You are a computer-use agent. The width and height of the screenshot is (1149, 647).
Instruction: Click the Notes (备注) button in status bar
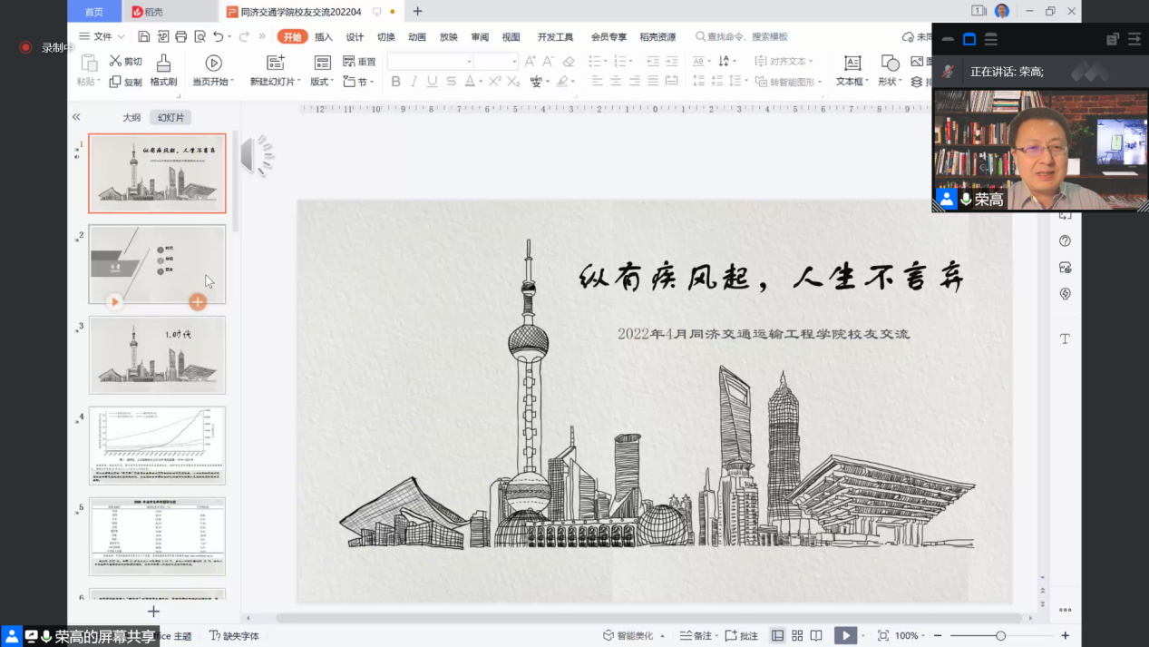(696, 635)
